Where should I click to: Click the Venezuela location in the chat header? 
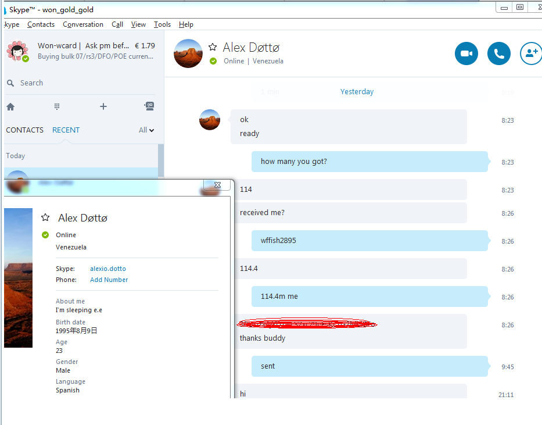[268, 61]
